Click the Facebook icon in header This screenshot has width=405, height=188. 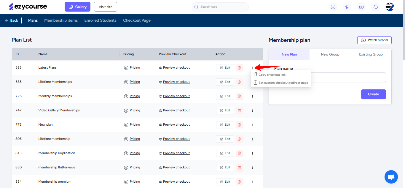(333, 7)
